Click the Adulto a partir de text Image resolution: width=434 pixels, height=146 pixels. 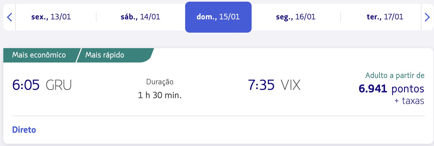(395, 75)
